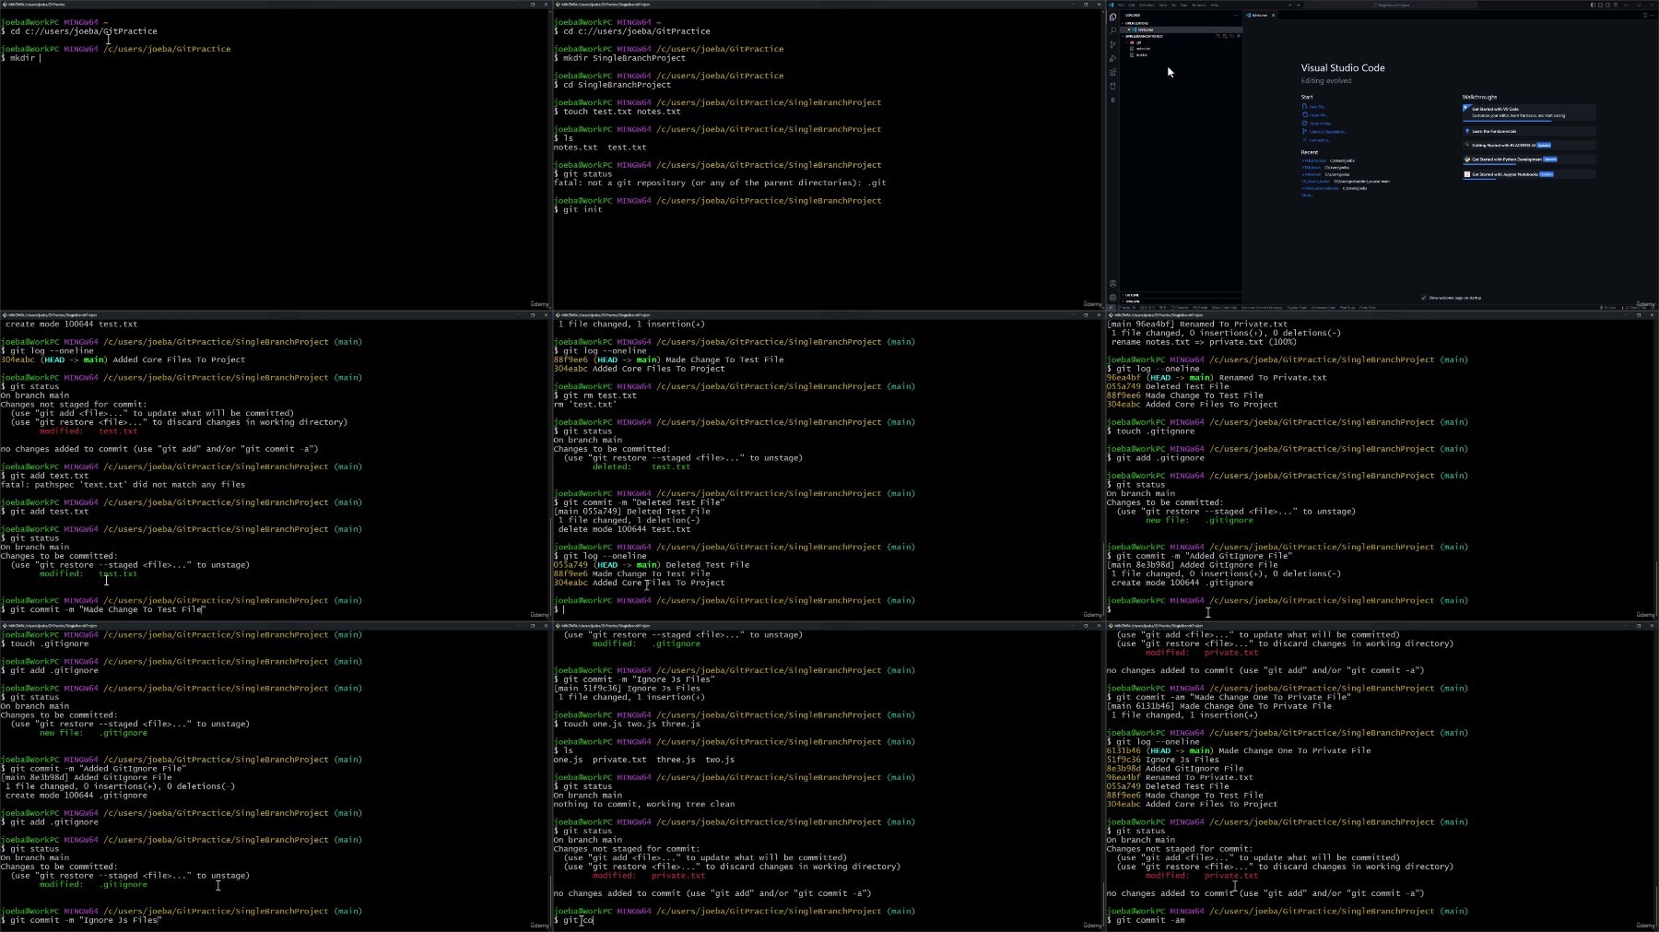The height and width of the screenshot is (932, 1659).
Task: Open the Blackbox B icon in activity bar
Action: [x=1112, y=100]
